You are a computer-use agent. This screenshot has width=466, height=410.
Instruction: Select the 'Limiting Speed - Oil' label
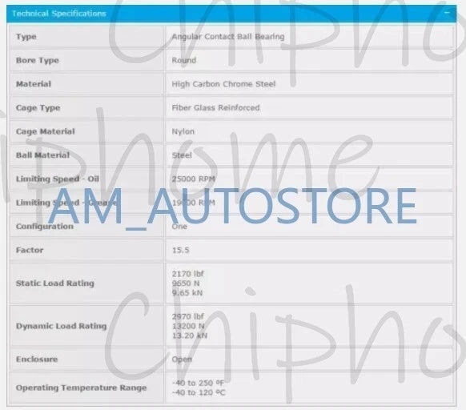click(58, 179)
